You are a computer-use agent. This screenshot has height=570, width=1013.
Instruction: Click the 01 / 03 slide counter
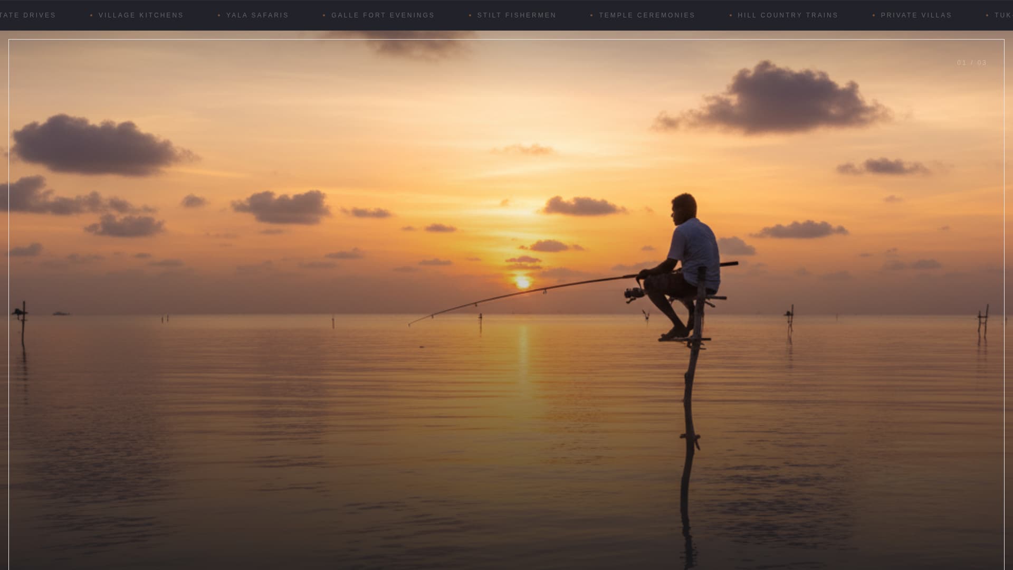tap(971, 62)
